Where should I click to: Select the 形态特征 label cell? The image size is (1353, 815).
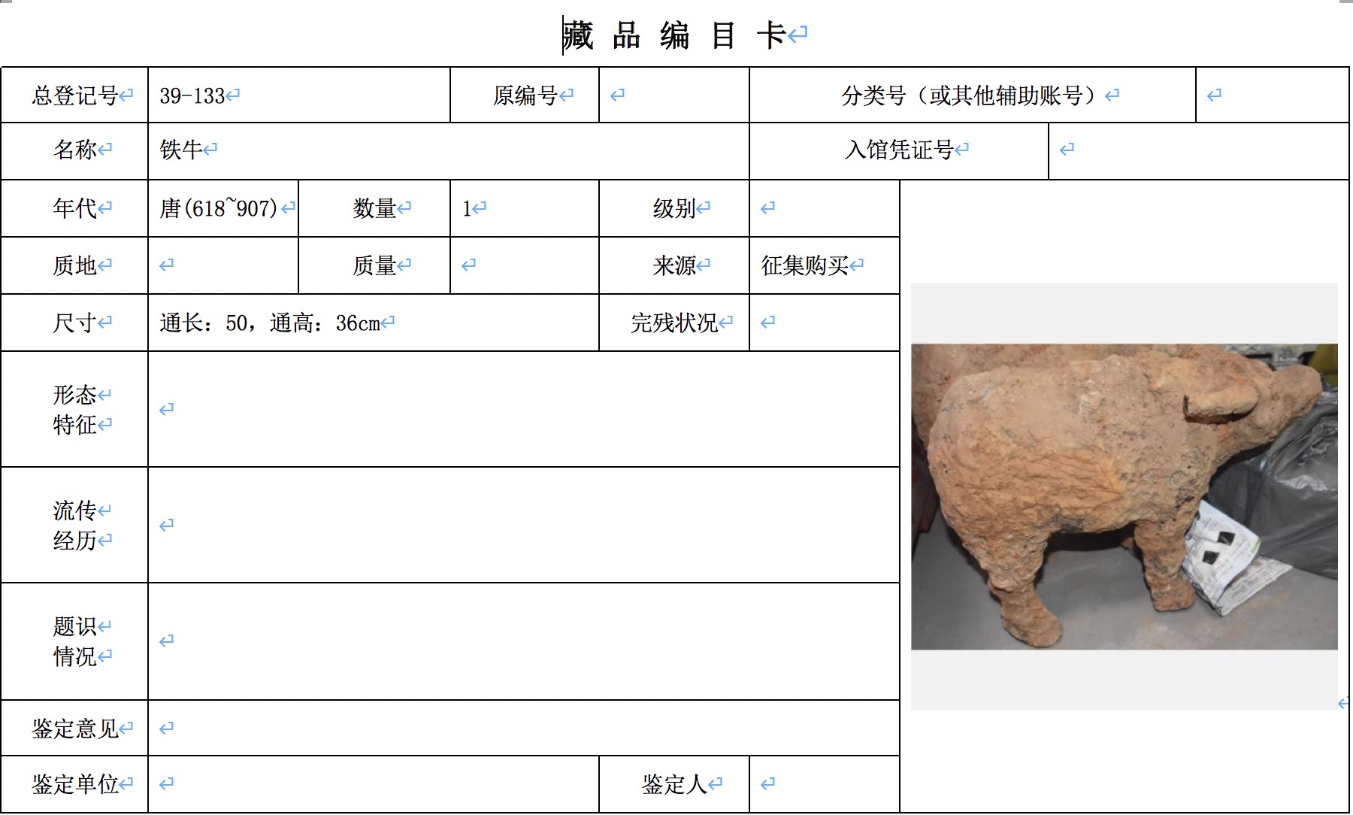[x=74, y=409]
